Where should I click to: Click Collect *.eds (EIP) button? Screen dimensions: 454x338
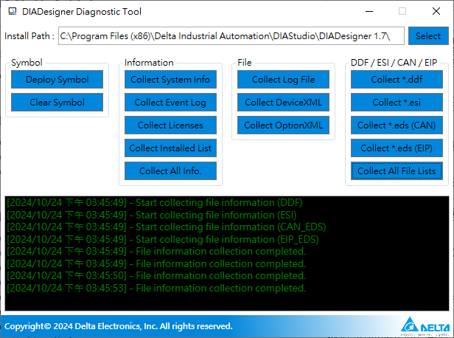click(397, 148)
